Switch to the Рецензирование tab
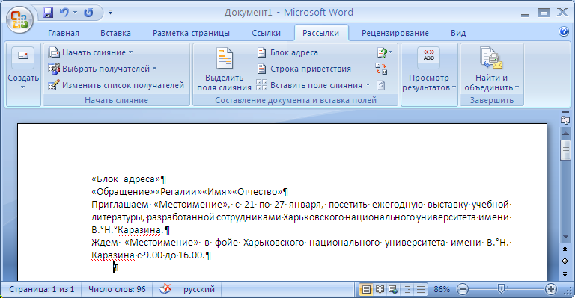575x298 pixels. click(395, 34)
